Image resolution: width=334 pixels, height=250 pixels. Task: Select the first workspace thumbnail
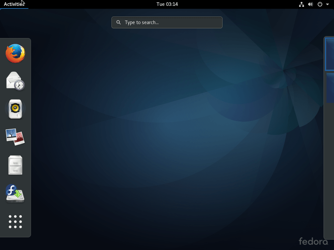329,54
